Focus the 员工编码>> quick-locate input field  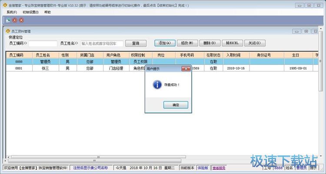[43, 43]
